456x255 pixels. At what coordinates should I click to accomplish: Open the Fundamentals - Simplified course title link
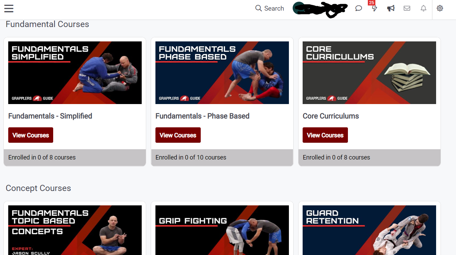click(50, 116)
